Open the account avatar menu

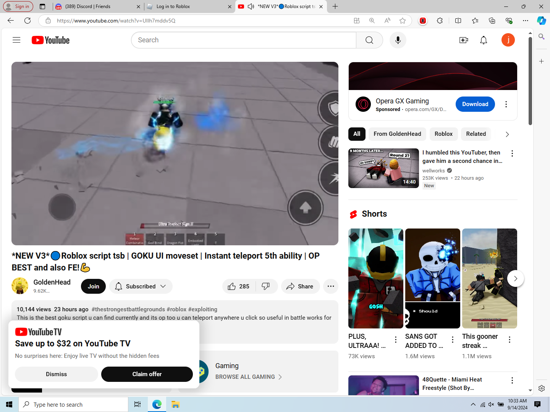(508, 40)
